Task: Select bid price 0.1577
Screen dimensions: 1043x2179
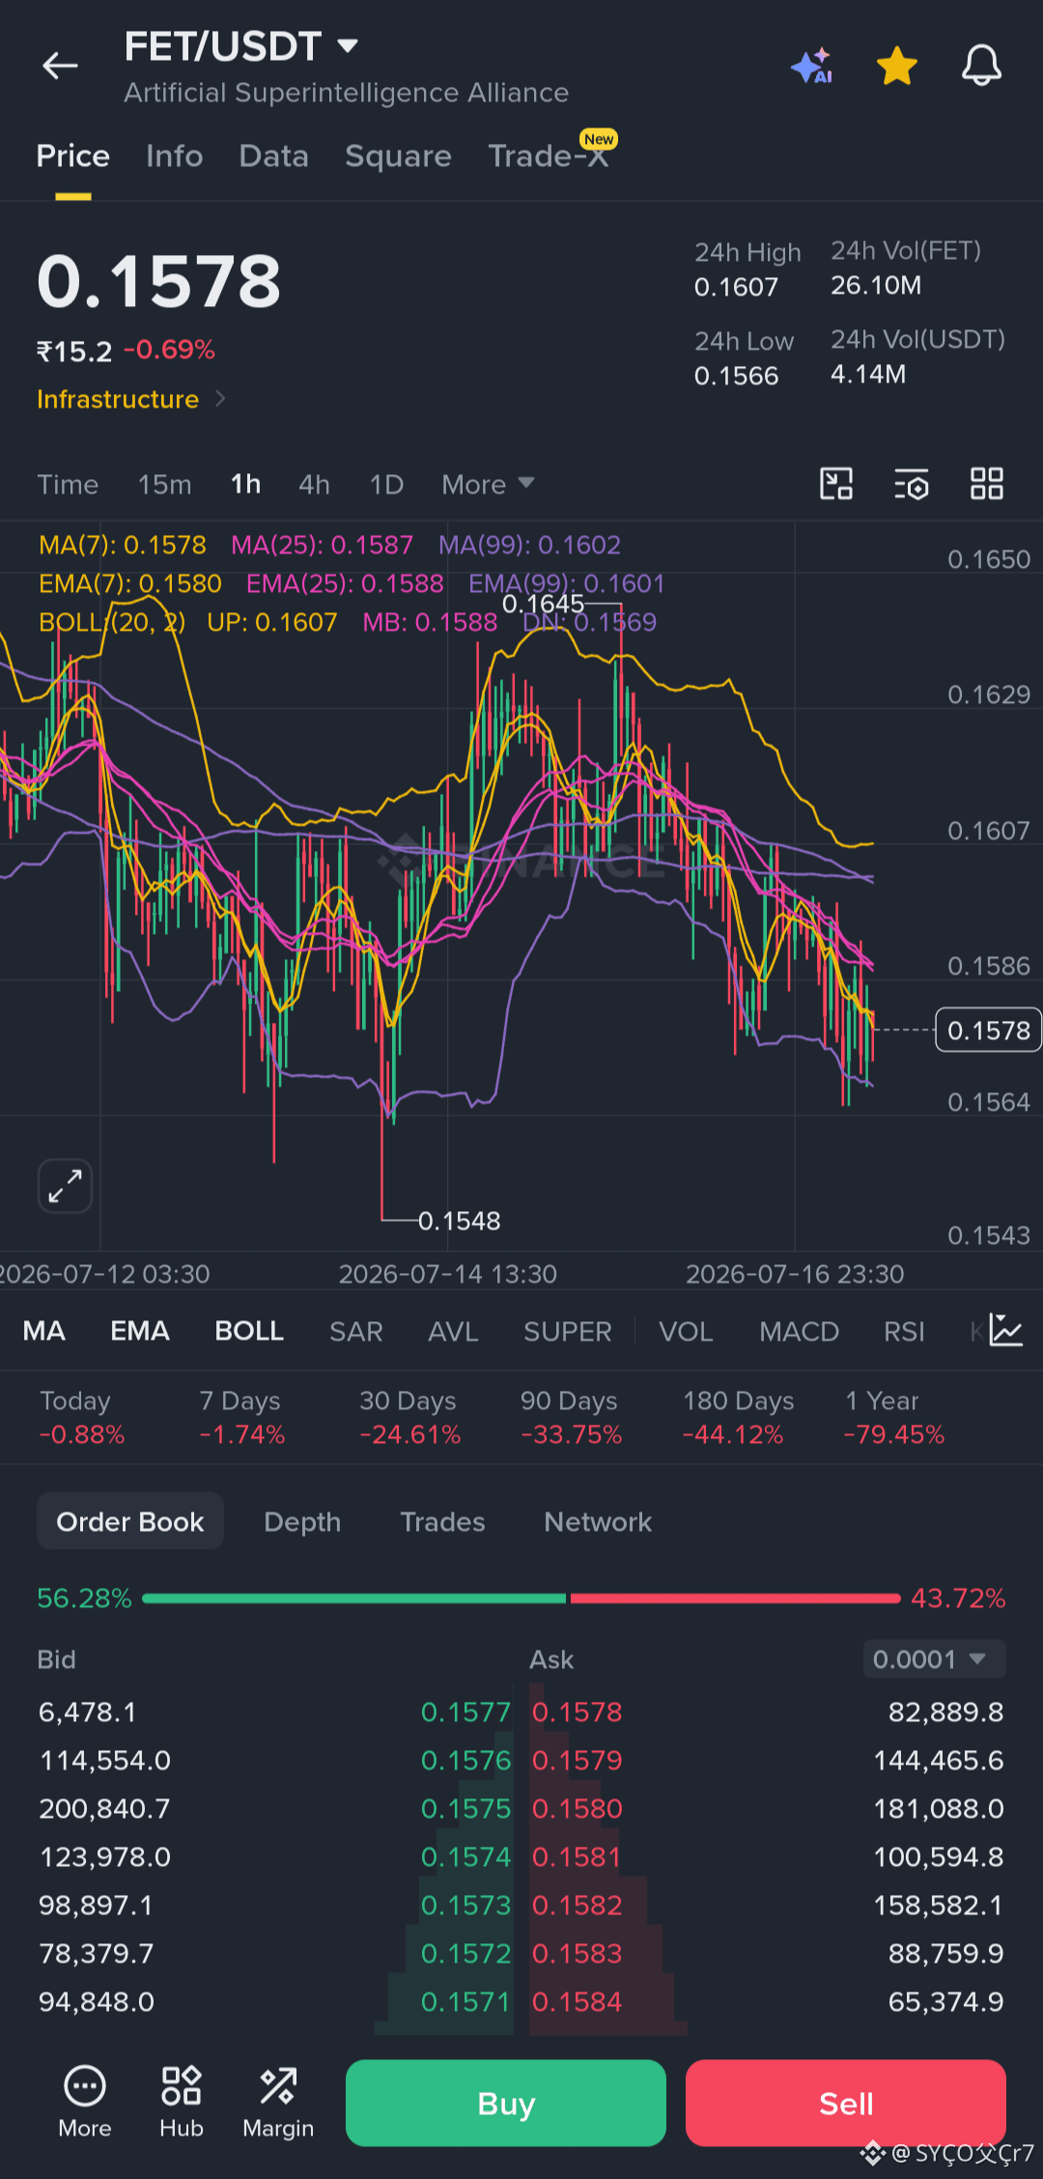Action: tap(465, 1712)
